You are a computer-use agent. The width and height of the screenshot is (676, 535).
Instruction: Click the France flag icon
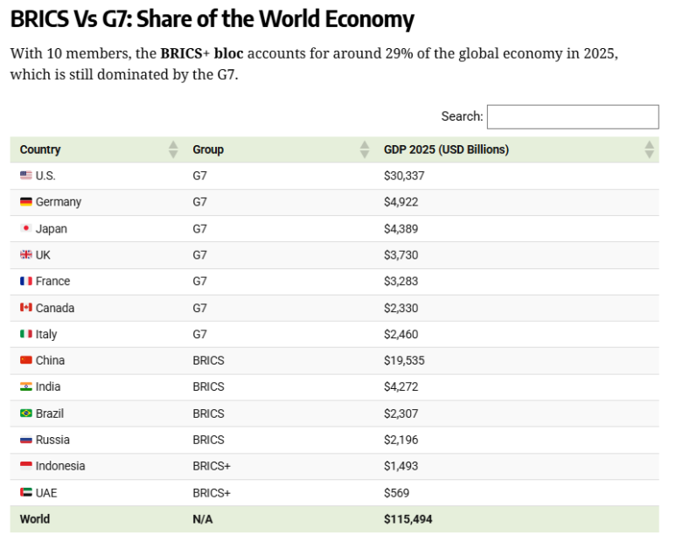tap(26, 281)
